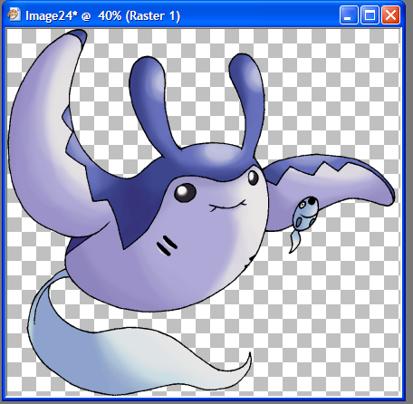Click the Paint Shop Pro document icon in title bar
Image resolution: width=413 pixels, height=404 pixels.
coord(14,14)
